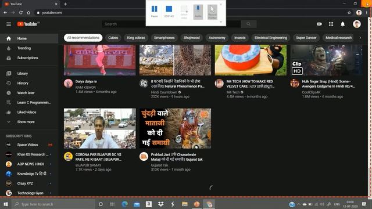This screenshot has height=209, width=372.
Task: Focus the youtube.com address bar
Action: (x=190, y=13)
